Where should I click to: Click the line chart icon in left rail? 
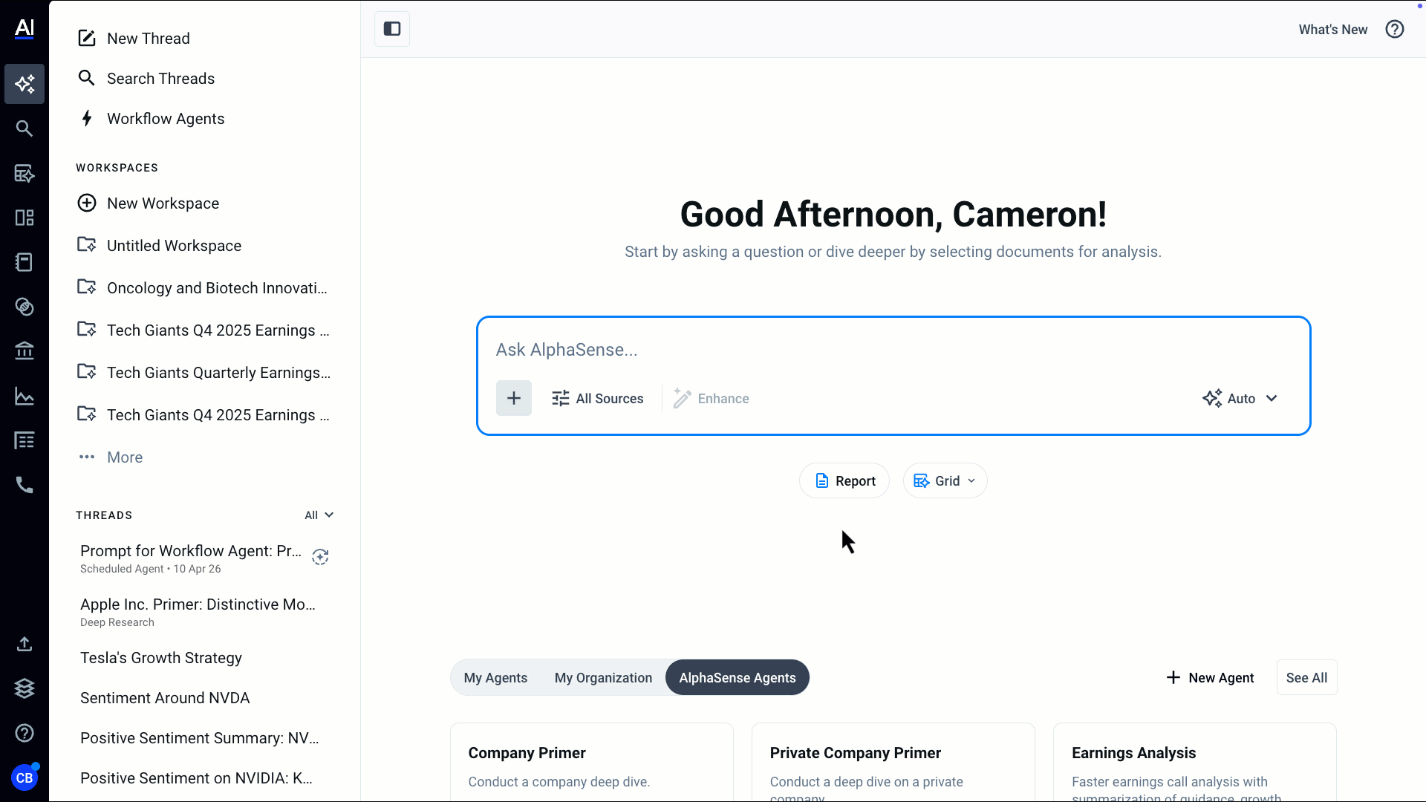(x=25, y=397)
